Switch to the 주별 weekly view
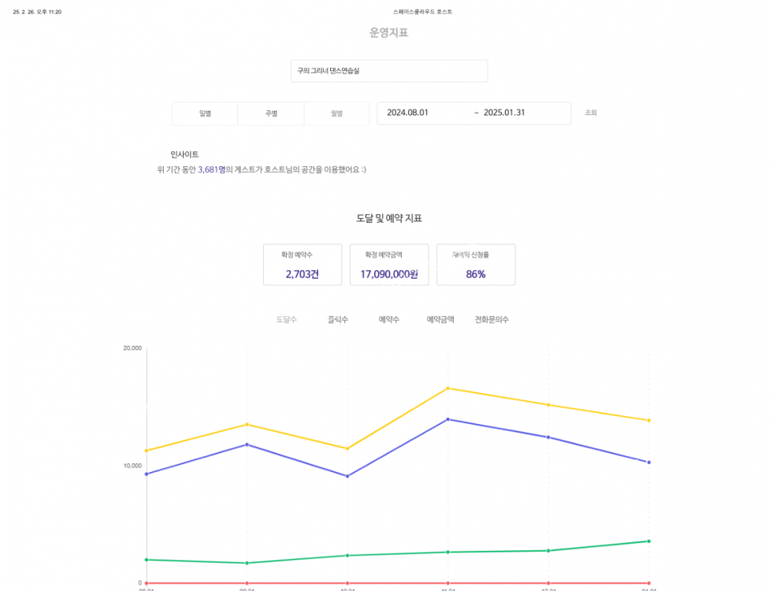The image size is (772, 591). coord(271,113)
